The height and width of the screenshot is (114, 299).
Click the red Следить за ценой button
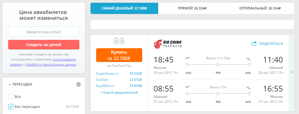44,45
